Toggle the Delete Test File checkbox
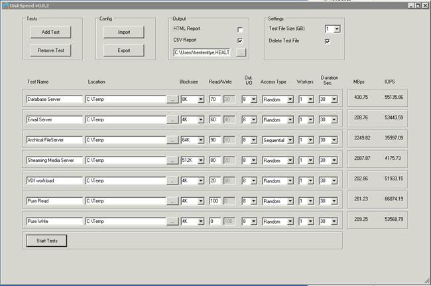Viewport: 431px width, 286px height. pos(327,41)
